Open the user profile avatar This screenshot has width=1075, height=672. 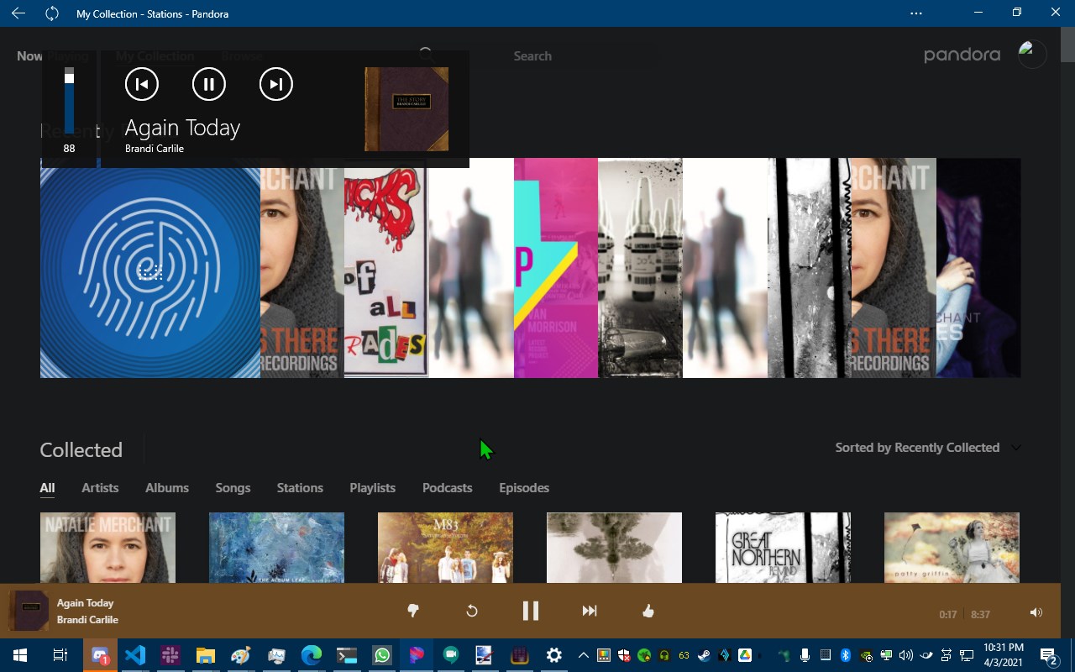point(1032,55)
